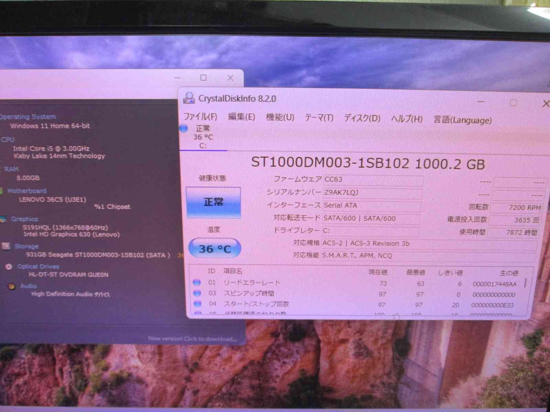The height and width of the screenshot is (412, 550).
Task: Open the ファイル(F) menu
Action: [x=200, y=117]
